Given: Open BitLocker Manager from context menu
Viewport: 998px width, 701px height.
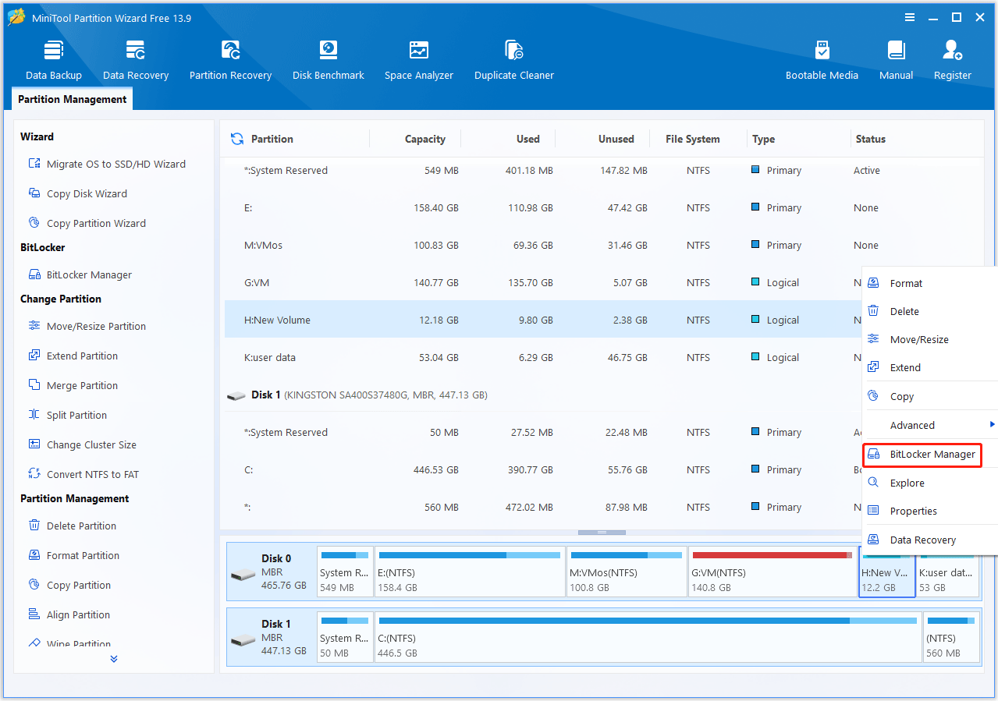Looking at the screenshot, I should click(922, 454).
